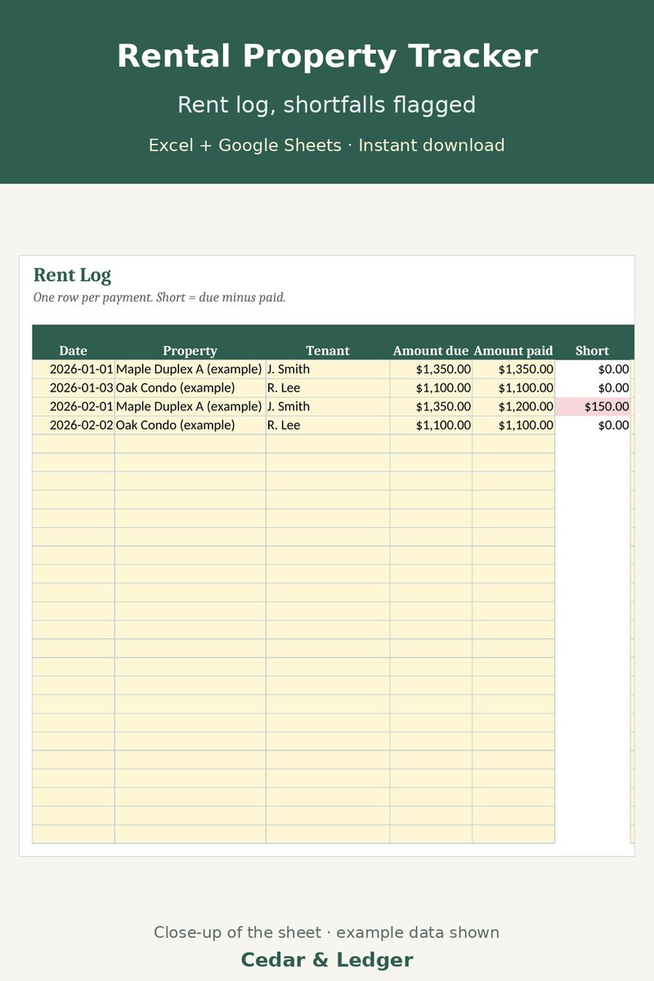This screenshot has width=654, height=981.
Task: Select Oak Condo cell in 2026-01-03 row
Action: click(190, 387)
